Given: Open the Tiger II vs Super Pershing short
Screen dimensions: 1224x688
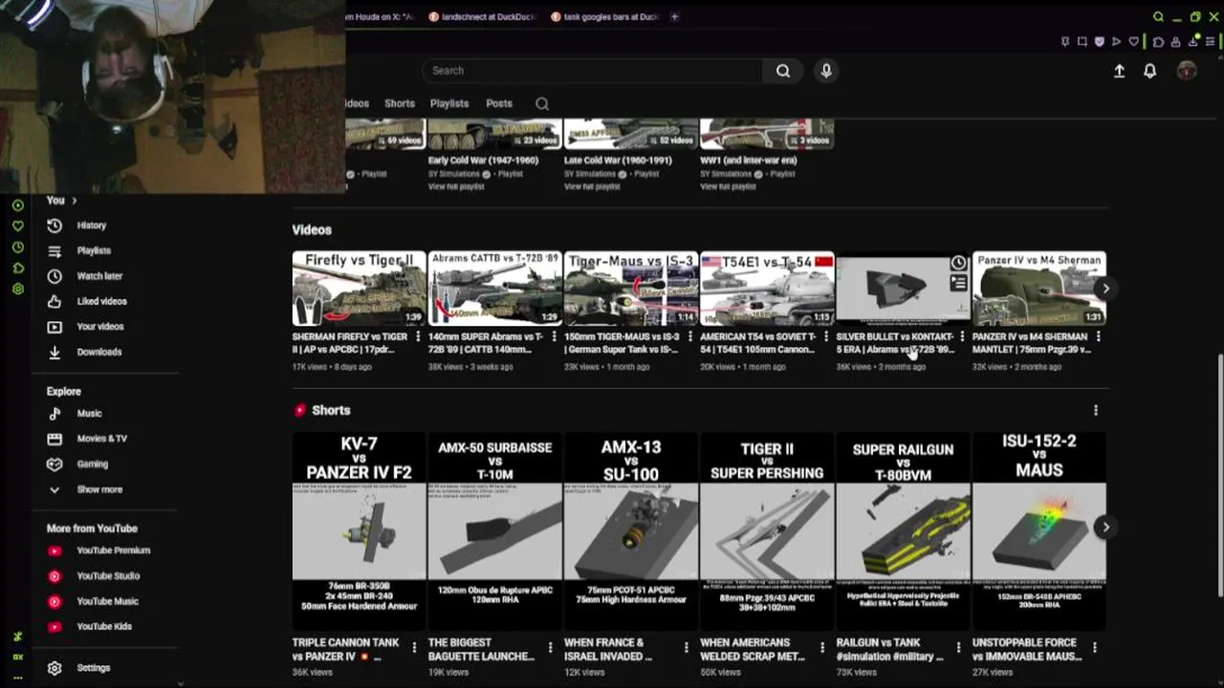Looking at the screenshot, I should point(767,531).
